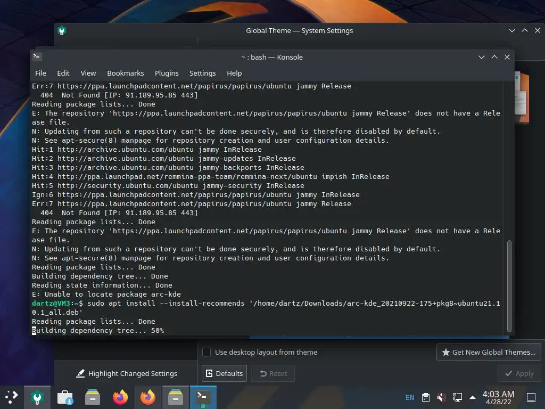Maximize the System Settings window
This screenshot has width=545, height=409.
[x=524, y=30]
